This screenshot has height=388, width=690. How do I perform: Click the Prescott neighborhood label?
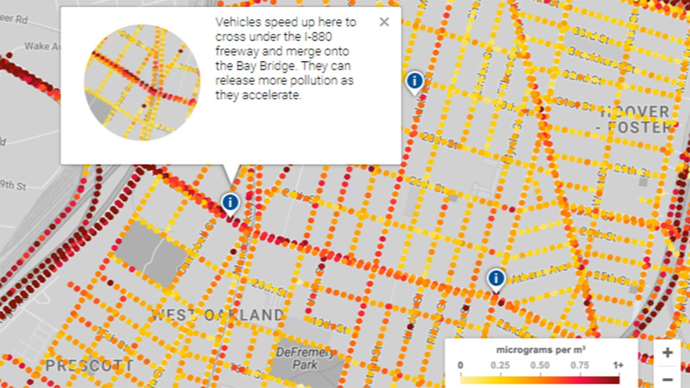point(89,366)
